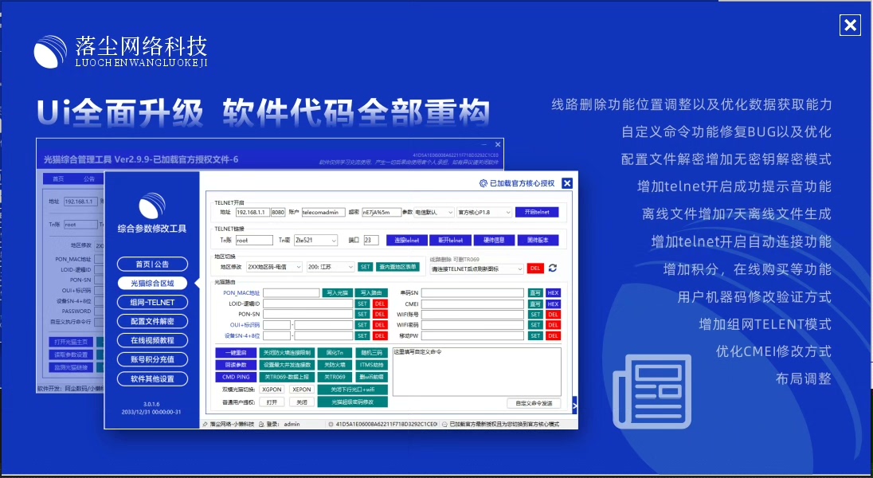The height and width of the screenshot is (478, 873).
Task: Open the 电信默认 parameter dropdown
Action: click(435, 212)
